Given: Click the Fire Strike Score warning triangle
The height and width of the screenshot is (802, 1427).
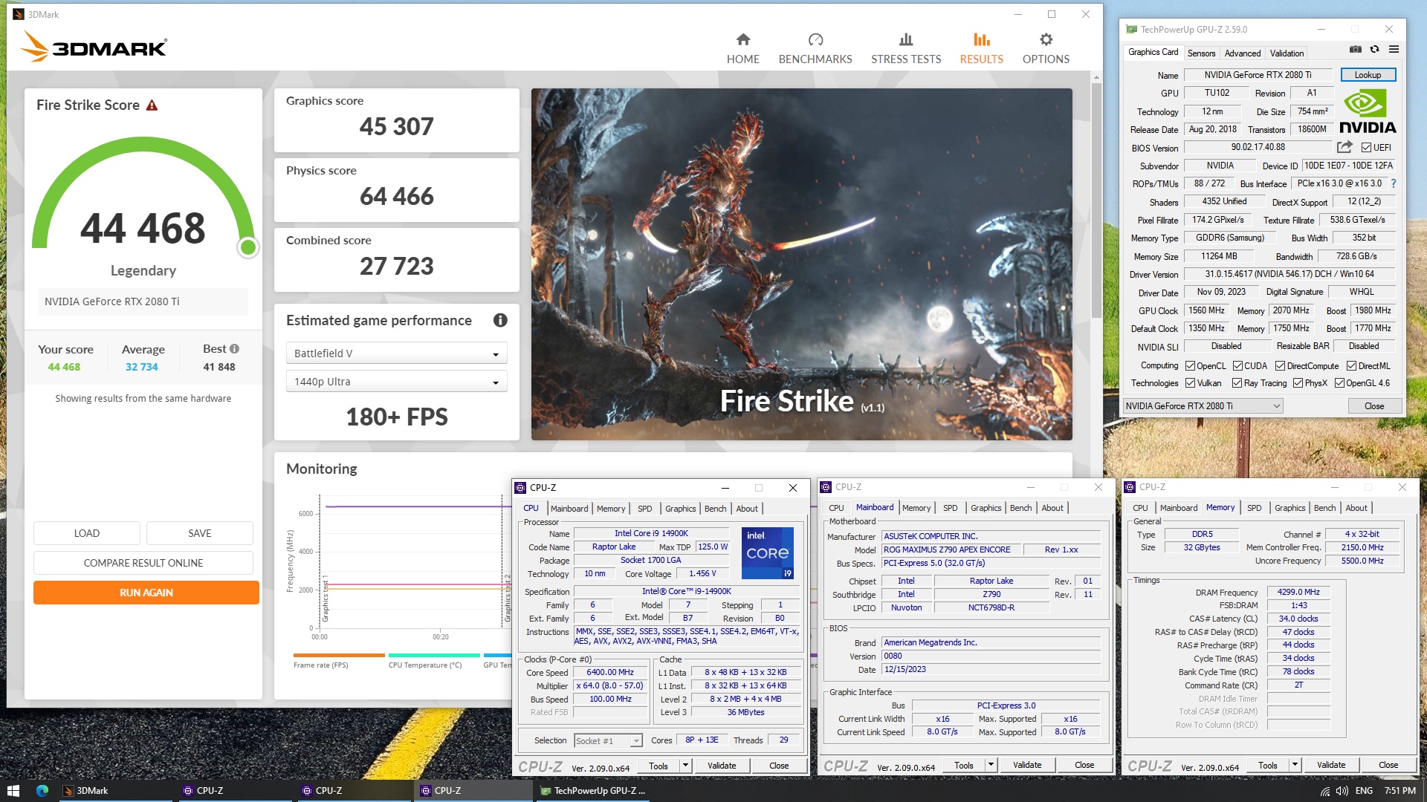Looking at the screenshot, I should coord(152,105).
